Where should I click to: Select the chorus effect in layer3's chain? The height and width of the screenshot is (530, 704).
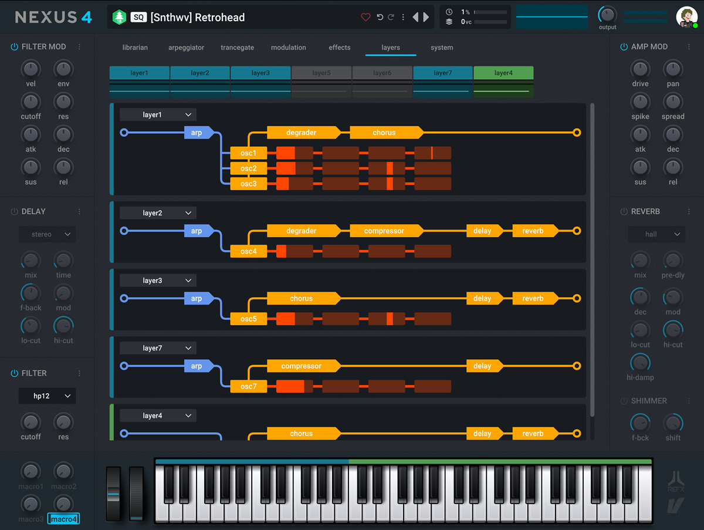(x=301, y=298)
